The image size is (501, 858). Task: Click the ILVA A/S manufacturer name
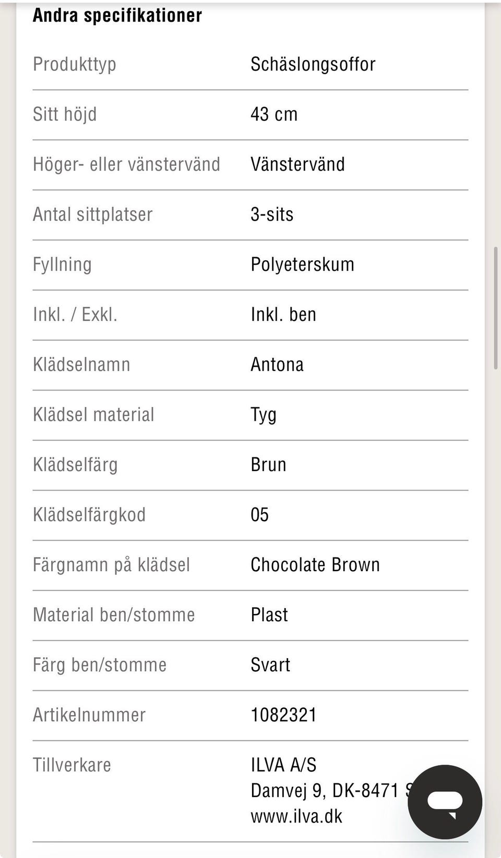coord(283,765)
